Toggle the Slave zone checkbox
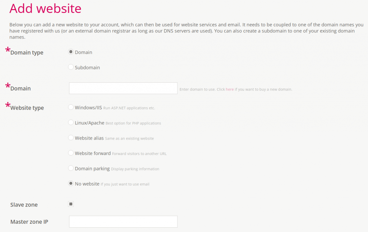 click(x=71, y=204)
